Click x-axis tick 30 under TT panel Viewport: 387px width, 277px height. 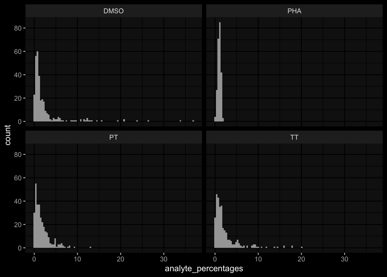pos(345,259)
